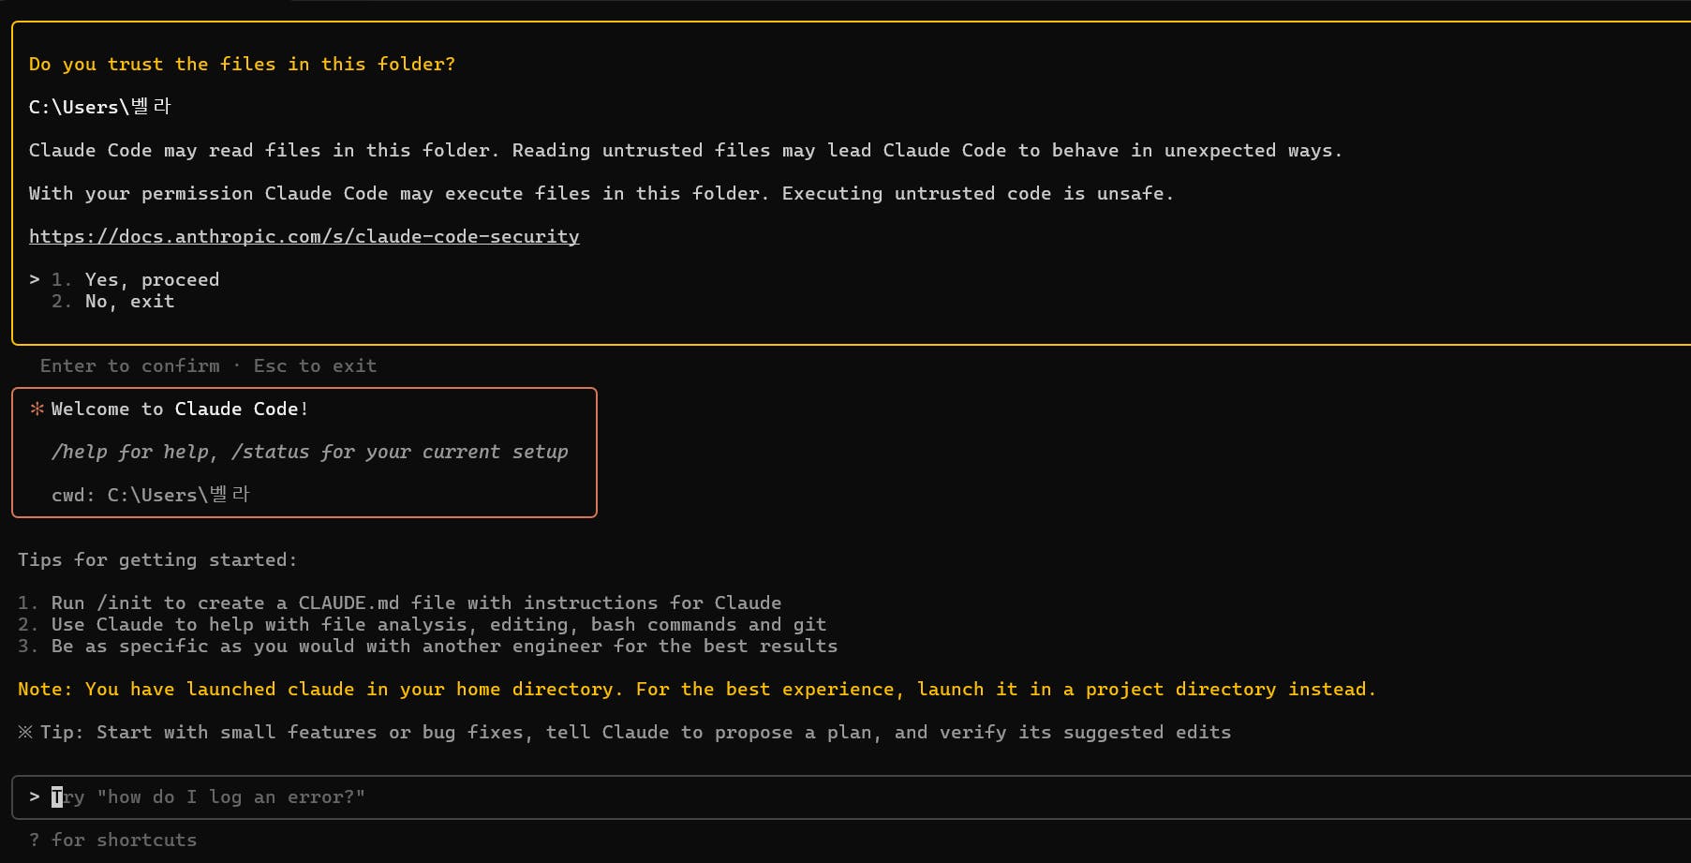The image size is (1691, 863).
Task: Click the question mark for shortcuts
Action: 35,840
